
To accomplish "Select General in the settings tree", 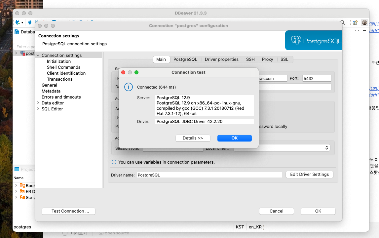I will click(x=49, y=85).
